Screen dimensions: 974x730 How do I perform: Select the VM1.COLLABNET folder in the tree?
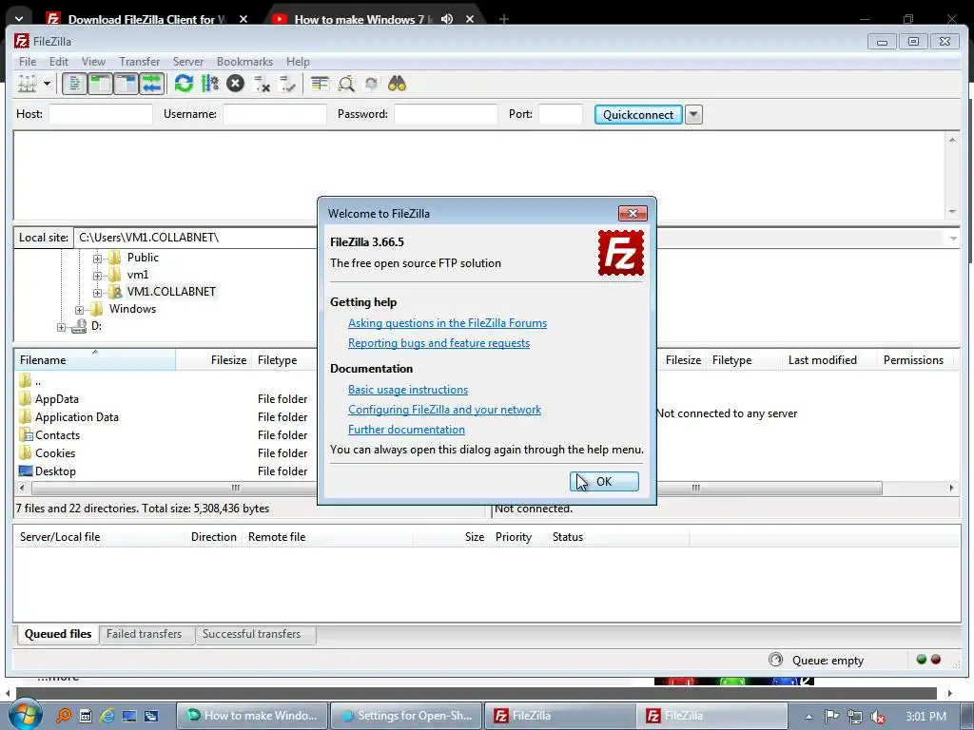coord(171,291)
